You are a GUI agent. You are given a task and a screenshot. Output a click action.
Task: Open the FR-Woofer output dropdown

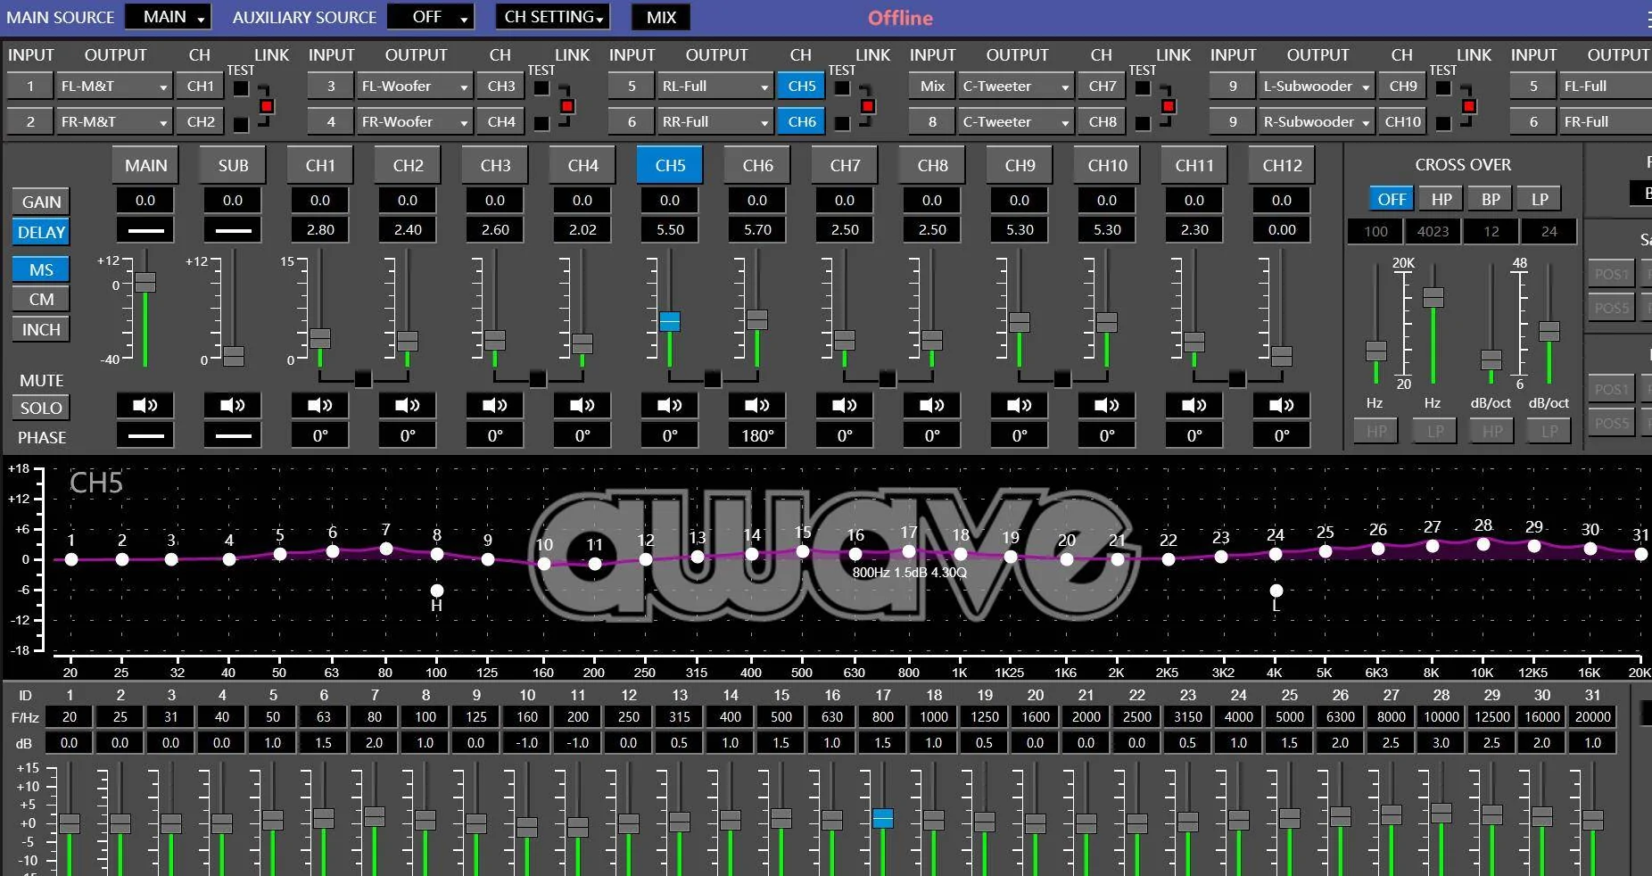point(413,122)
